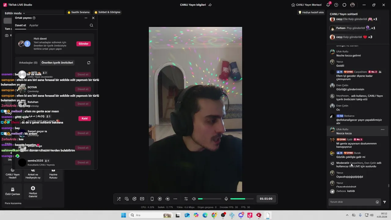Open the profile avatar in title bar
Viewport: 391px width, 220px height.
click(x=353, y=5)
